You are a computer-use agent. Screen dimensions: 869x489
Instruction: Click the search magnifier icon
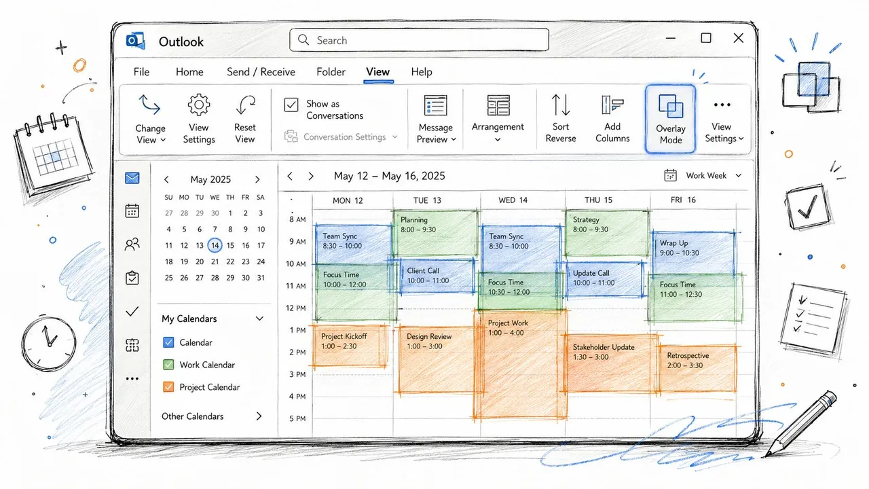(303, 40)
